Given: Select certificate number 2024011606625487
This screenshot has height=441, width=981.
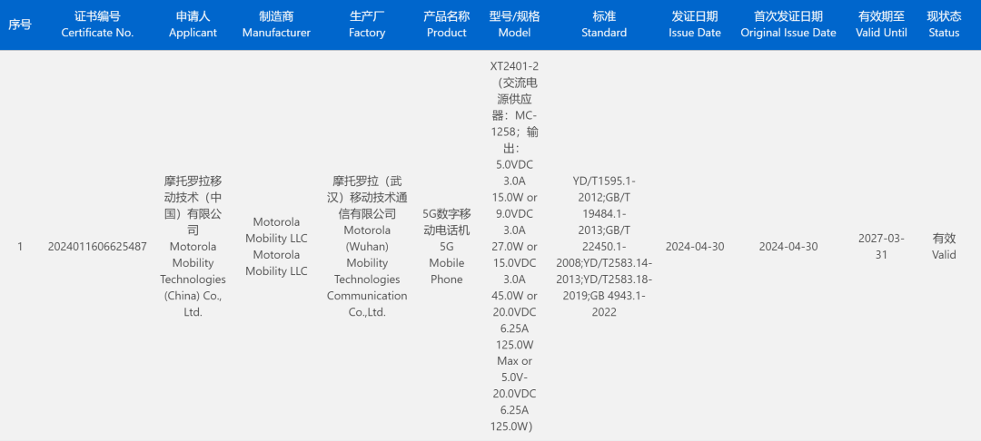Looking at the screenshot, I should [x=97, y=246].
